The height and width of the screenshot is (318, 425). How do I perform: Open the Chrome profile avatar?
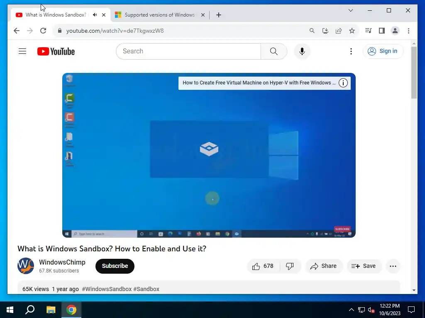(x=395, y=31)
